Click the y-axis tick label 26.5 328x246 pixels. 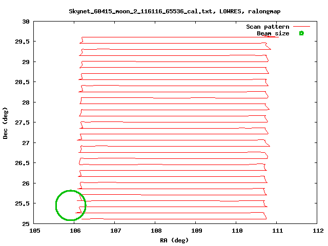point(22,163)
